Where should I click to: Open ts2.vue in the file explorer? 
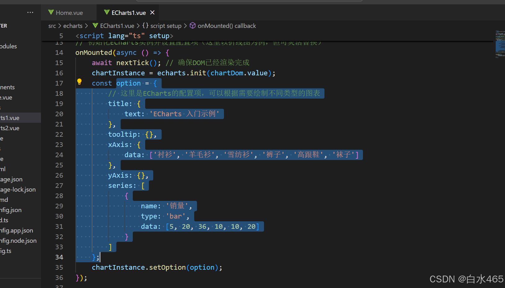pyautogui.click(x=10, y=128)
